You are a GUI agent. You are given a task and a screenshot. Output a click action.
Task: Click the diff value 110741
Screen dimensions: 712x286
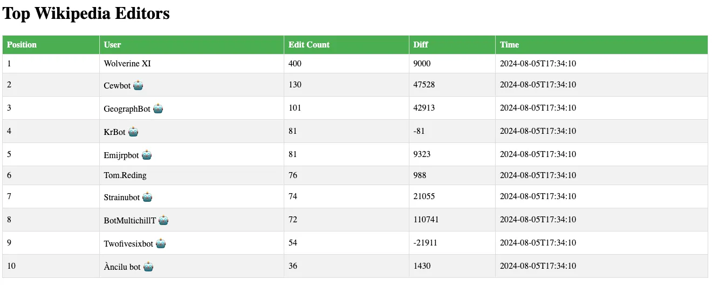[426, 220]
